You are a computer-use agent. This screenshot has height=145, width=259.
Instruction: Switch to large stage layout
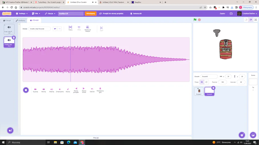click(x=251, y=20)
